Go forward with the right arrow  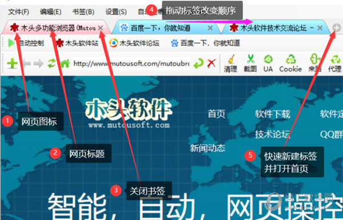click(x=39, y=64)
